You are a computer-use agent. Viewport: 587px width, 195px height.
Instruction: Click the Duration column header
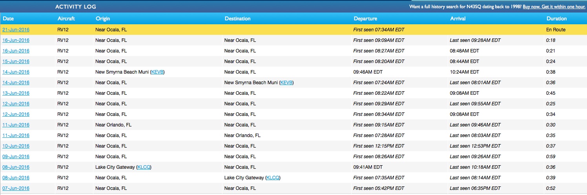556,18
